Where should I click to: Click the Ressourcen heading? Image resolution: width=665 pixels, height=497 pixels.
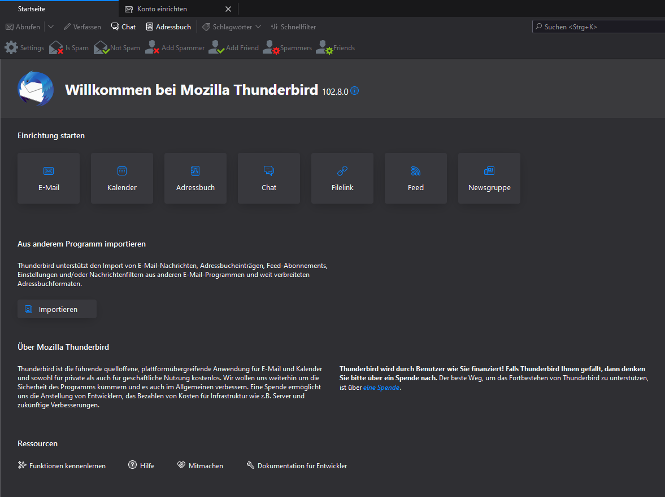pyautogui.click(x=37, y=443)
